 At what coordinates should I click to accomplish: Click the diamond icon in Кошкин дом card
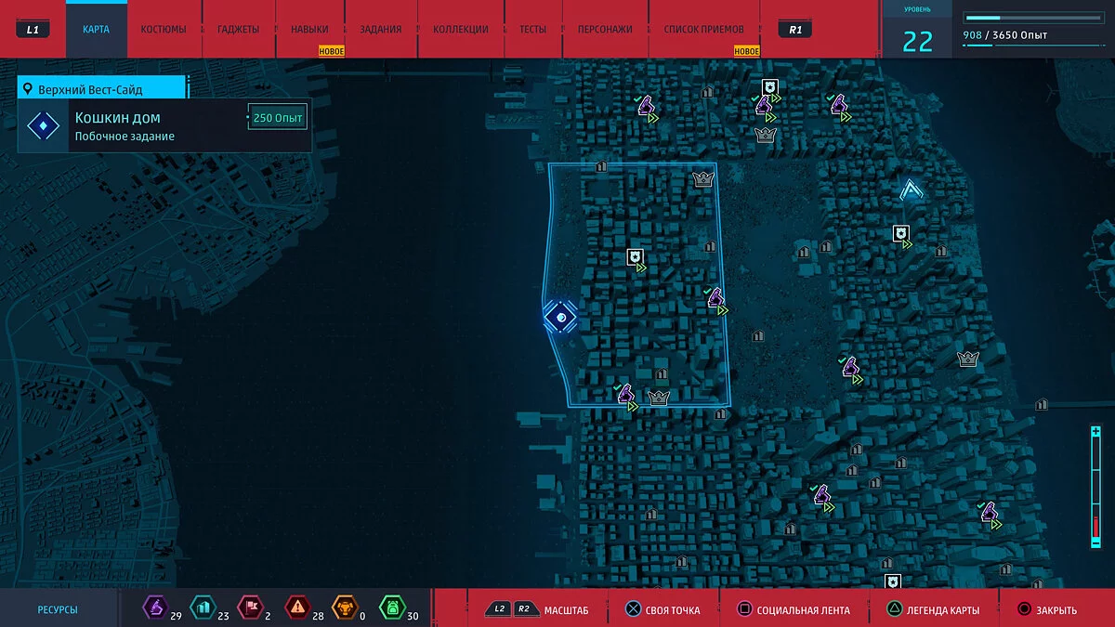44,125
